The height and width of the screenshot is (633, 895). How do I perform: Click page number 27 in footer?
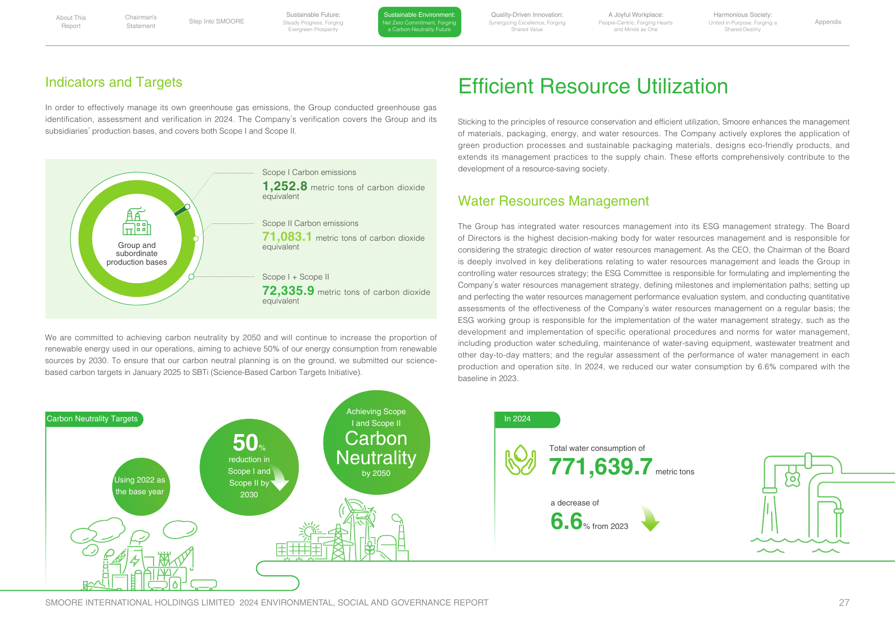844,603
